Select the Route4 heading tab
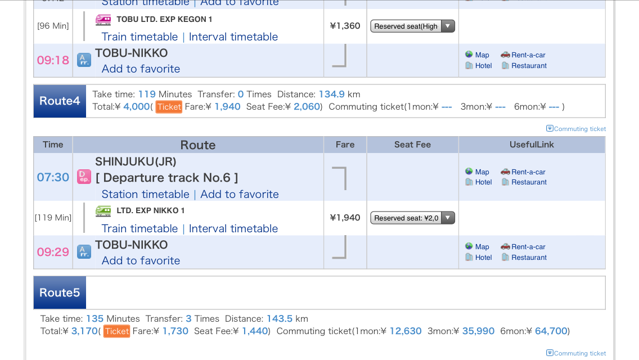This screenshot has height=360, width=639. pyautogui.click(x=60, y=101)
